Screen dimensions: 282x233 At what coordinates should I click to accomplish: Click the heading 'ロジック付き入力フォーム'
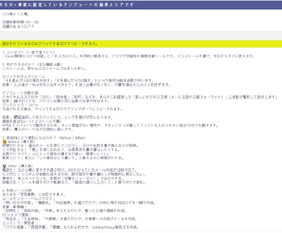coord(24,77)
